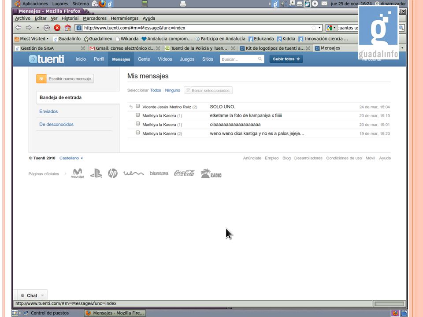Close the Gmail tab
The image size is (423, 317).
pyautogui.click(x=158, y=48)
